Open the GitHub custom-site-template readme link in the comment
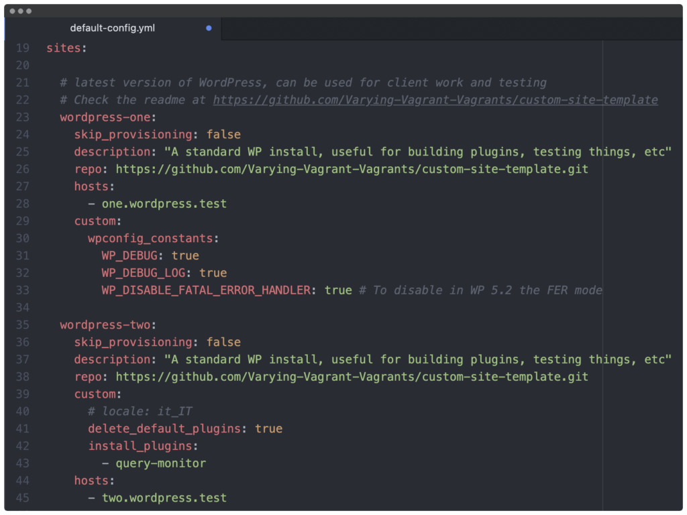The image size is (687, 515). (x=435, y=100)
